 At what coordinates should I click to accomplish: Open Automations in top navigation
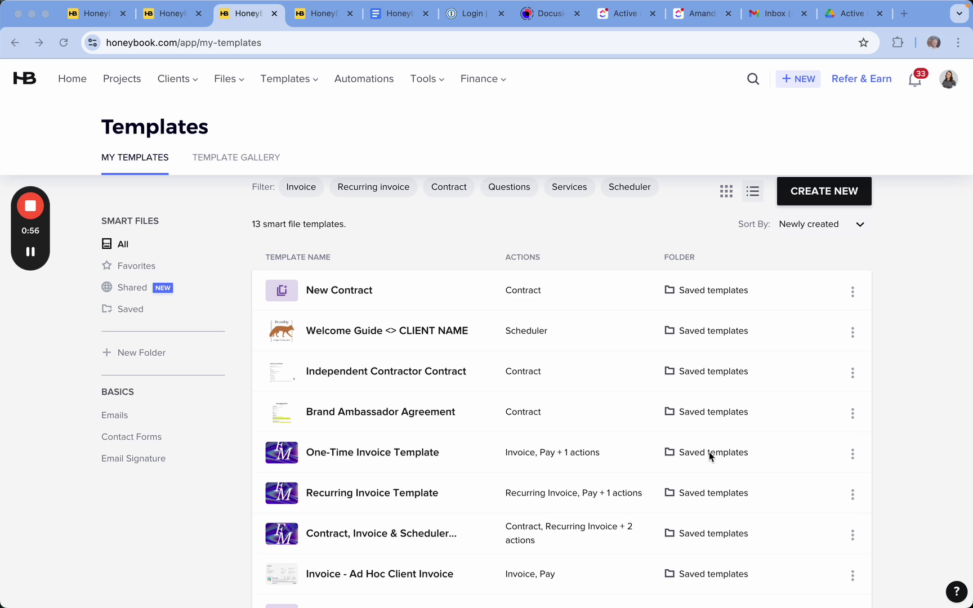pyautogui.click(x=364, y=79)
